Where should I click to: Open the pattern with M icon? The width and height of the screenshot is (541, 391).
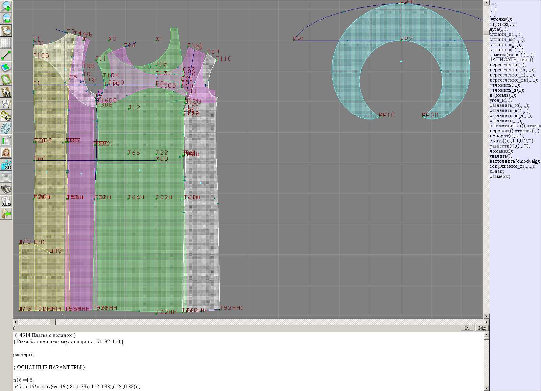pyautogui.click(x=6, y=92)
